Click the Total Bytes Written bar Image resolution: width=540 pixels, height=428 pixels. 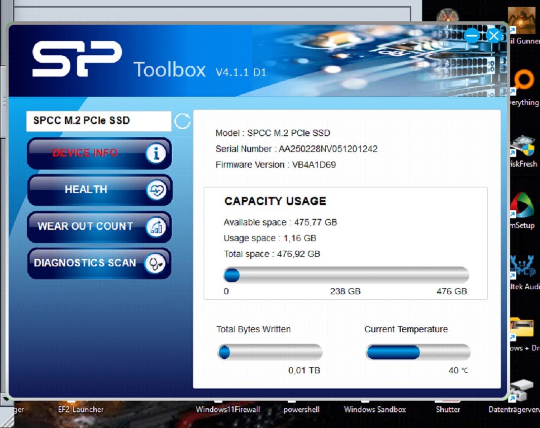269,352
